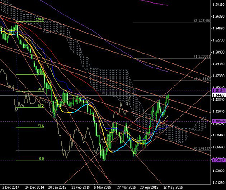Click the Fibonacci 100.0 level label
Image resolution: width=226 pixels, height=190 pixels.
pyautogui.click(x=40, y=19)
